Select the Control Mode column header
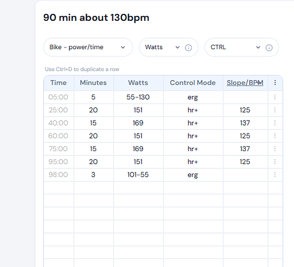This screenshot has height=267, width=294. click(x=193, y=83)
